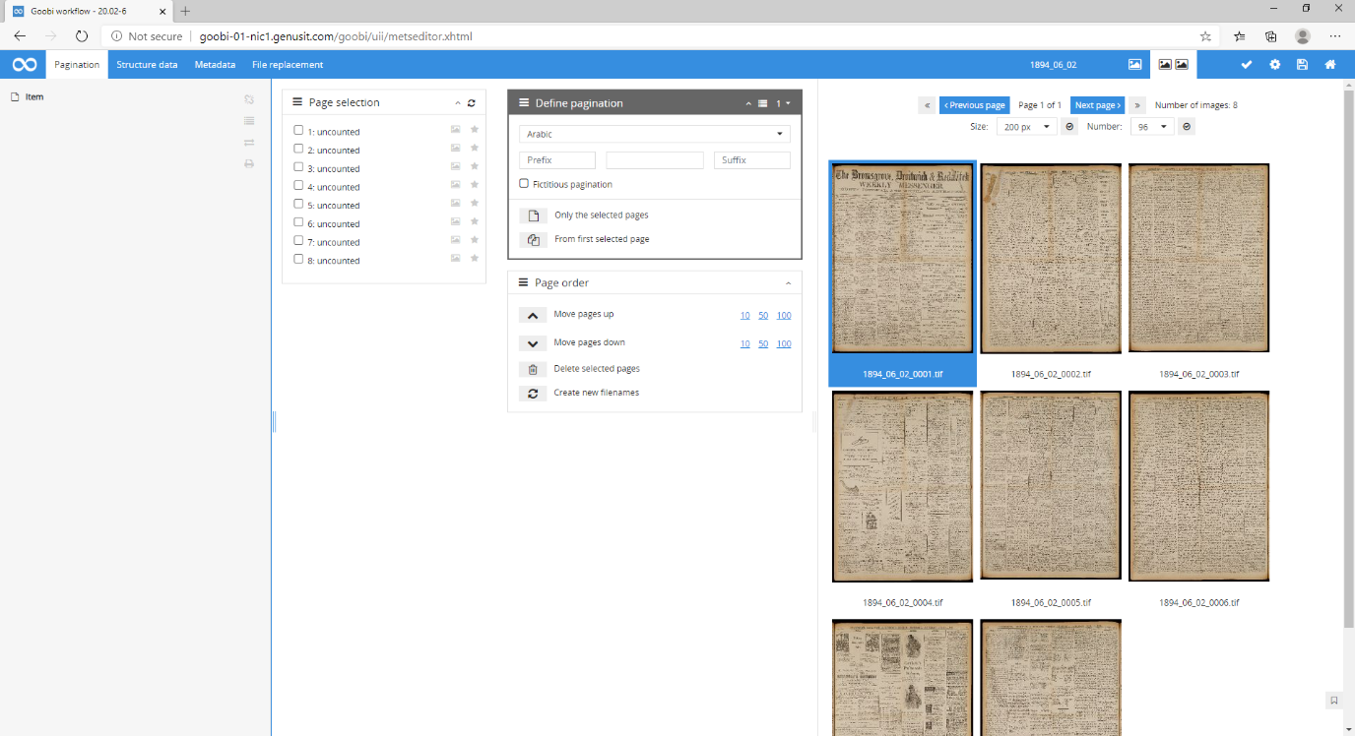Viewport: 1355px width, 736px height.
Task: Apply the thumbnail Number setting
Action: (1187, 127)
